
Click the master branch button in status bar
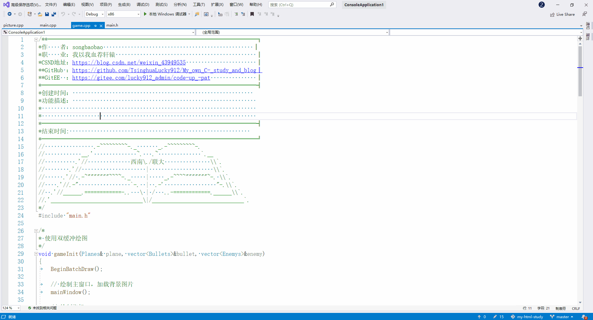pyautogui.click(x=562, y=317)
